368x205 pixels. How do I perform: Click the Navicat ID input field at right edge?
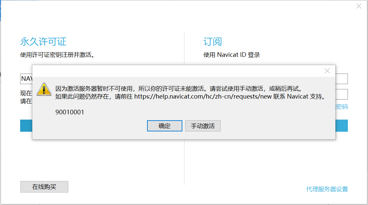342,79
